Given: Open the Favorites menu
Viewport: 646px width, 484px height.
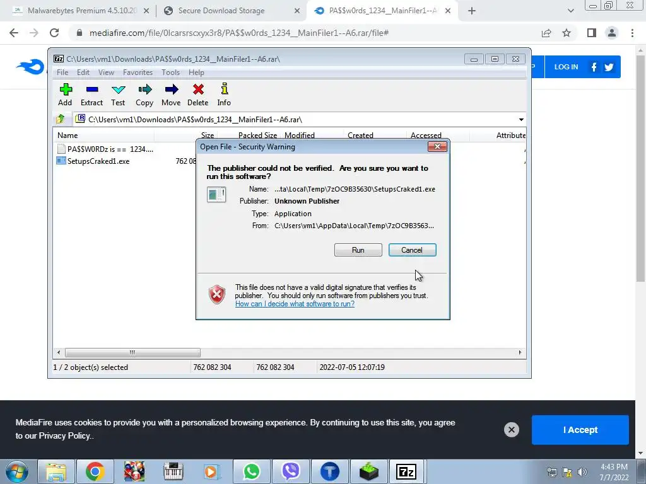Looking at the screenshot, I should point(138,72).
